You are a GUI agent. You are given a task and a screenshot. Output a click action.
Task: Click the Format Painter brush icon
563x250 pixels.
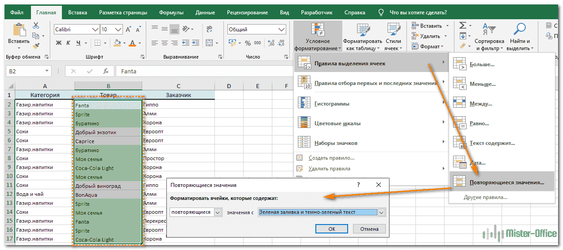tap(36, 46)
